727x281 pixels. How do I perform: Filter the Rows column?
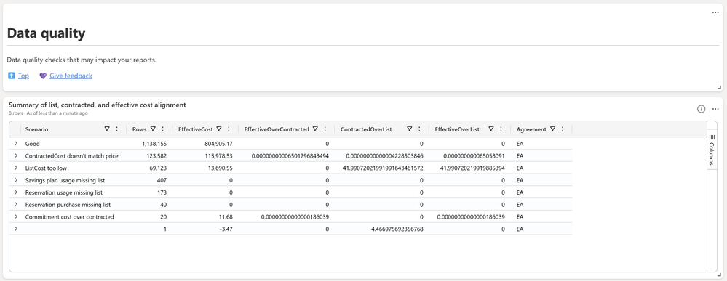(x=153, y=129)
